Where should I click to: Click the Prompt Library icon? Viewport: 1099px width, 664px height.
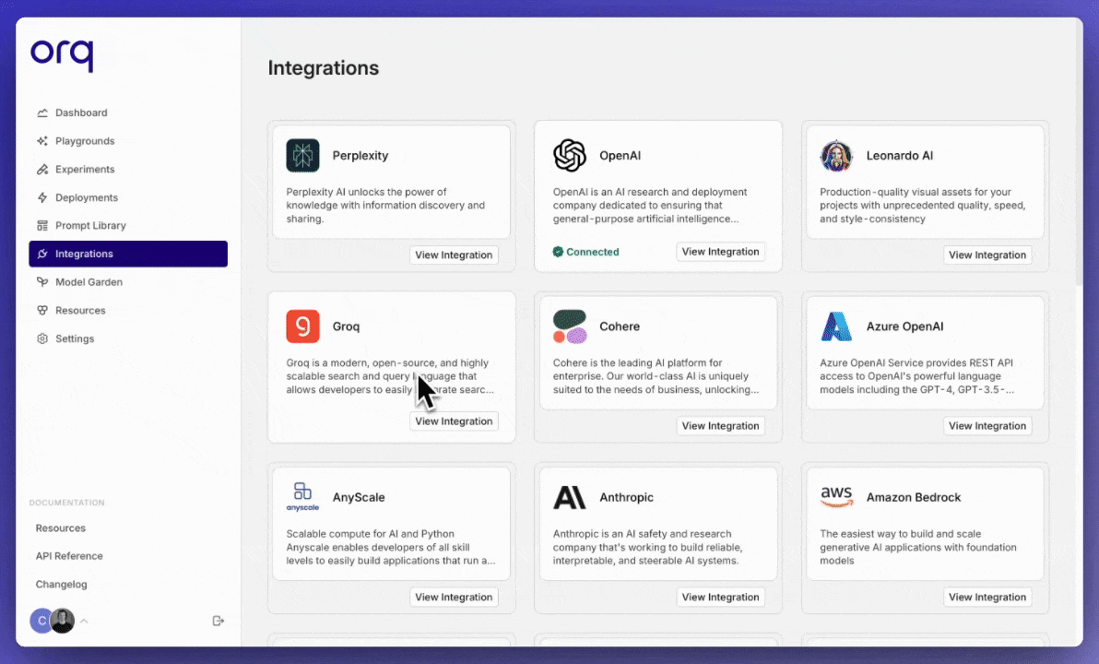tap(42, 226)
